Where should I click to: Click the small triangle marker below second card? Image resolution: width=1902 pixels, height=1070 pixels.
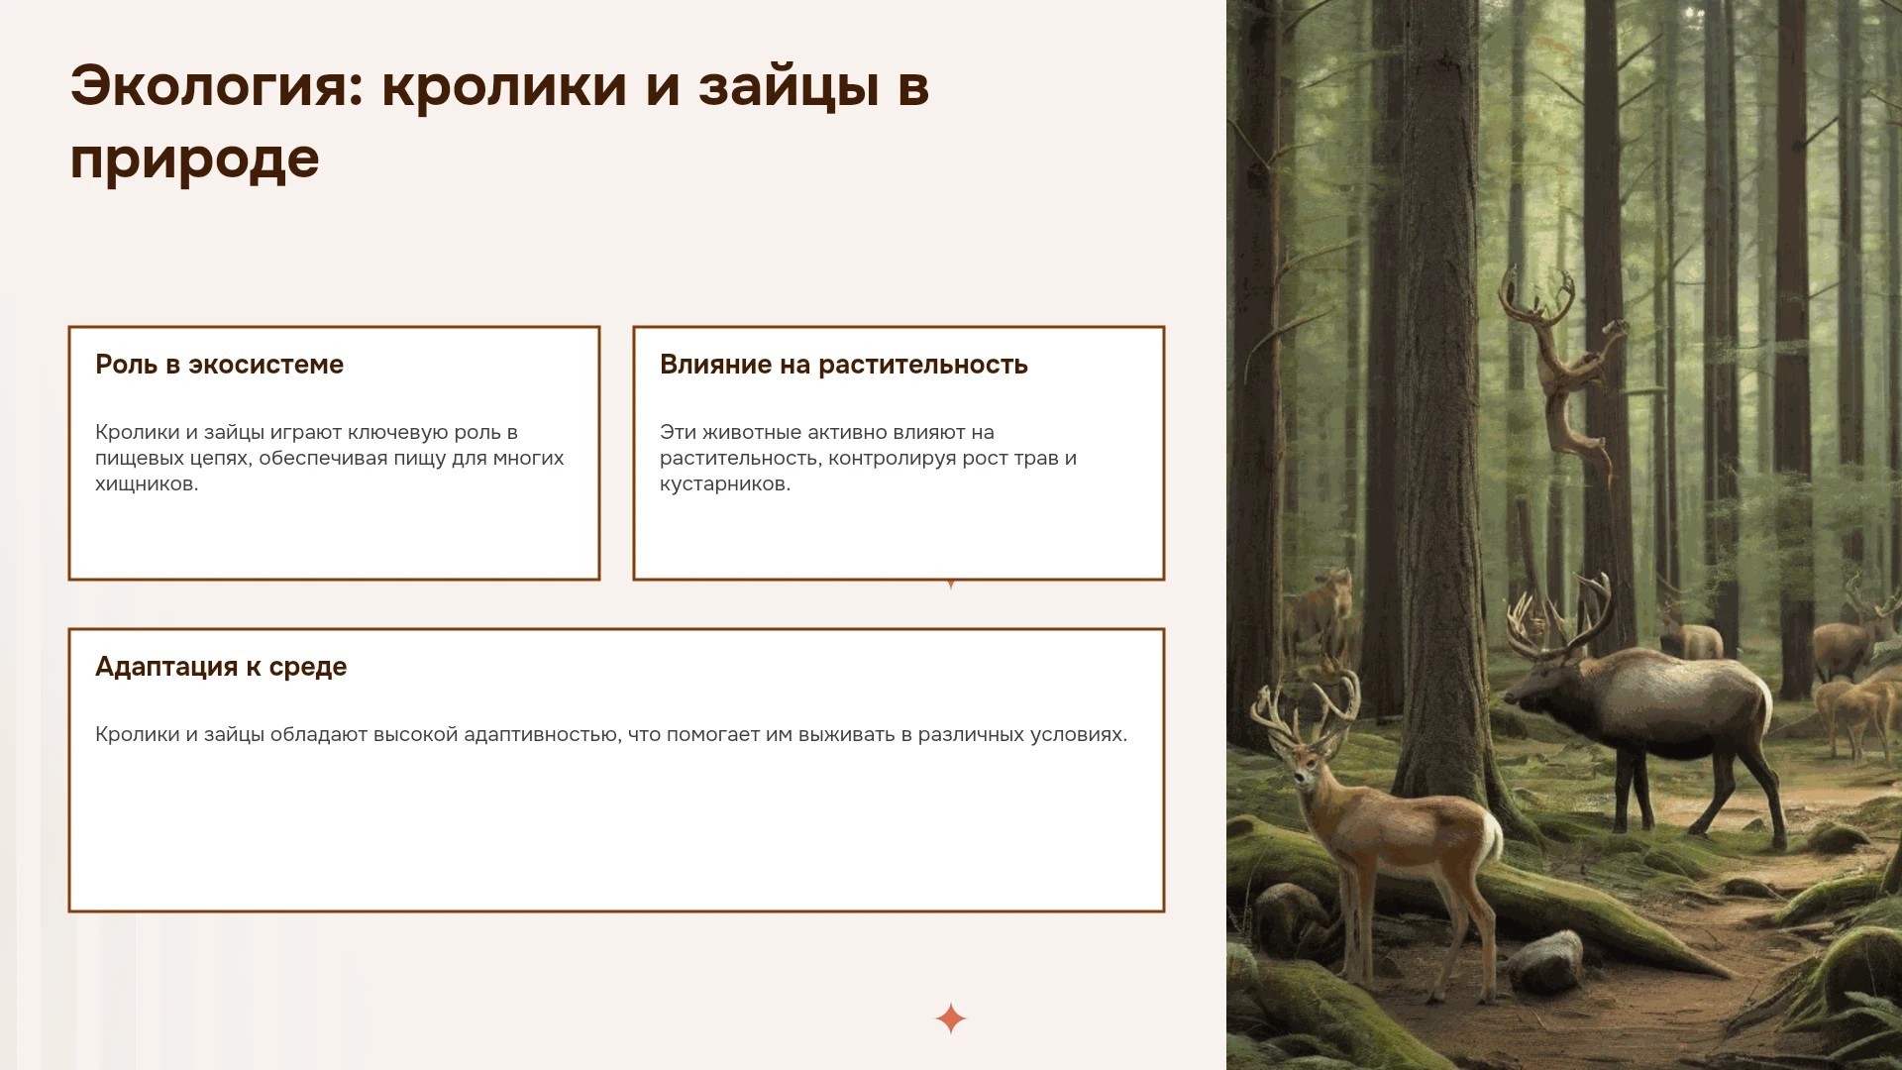pos(951,585)
